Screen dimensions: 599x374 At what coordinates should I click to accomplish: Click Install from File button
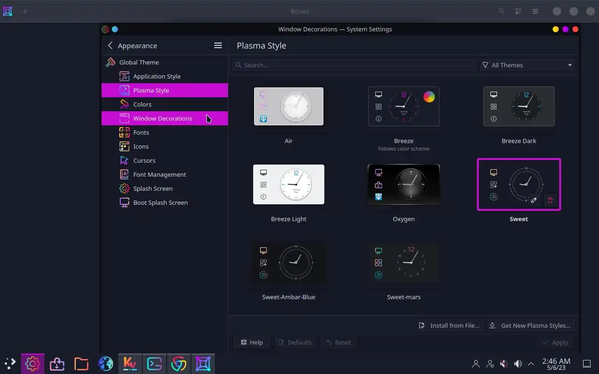point(450,325)
